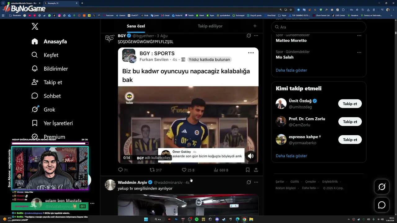Show more trends via Daha fazla göster
The image size is (397, 223).
point(291,70)
